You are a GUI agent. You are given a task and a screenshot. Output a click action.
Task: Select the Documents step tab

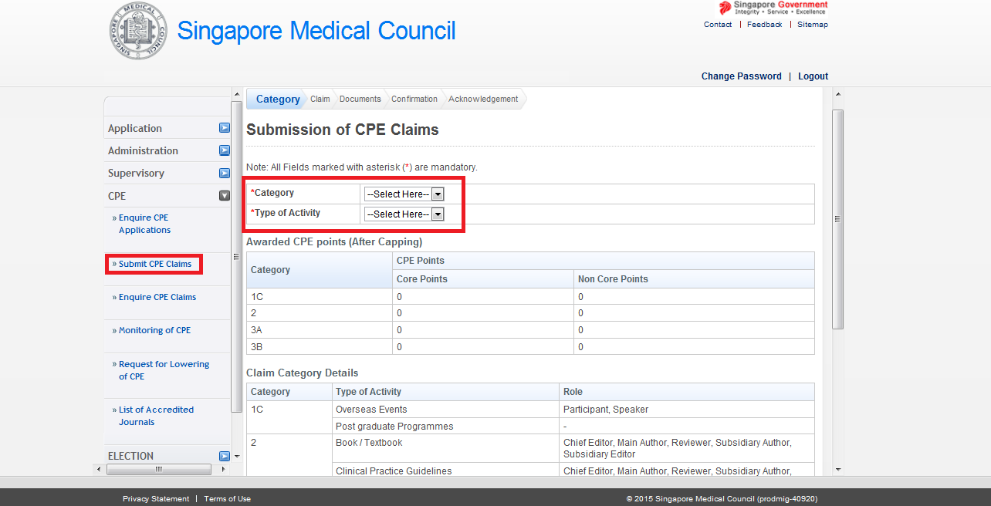[x=360, y=99]
